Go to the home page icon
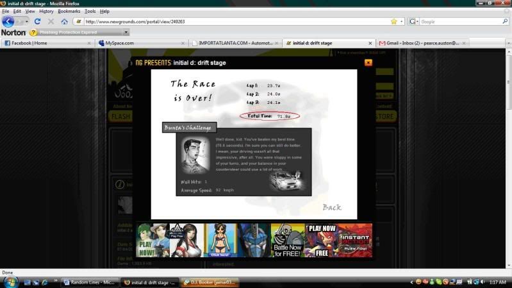The height and width of the screenshot is (288, 512). (64, 22)
